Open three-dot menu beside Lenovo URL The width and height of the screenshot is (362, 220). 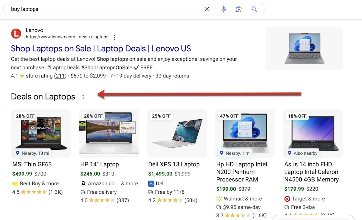pyautogui.click(x=114, y=37)
